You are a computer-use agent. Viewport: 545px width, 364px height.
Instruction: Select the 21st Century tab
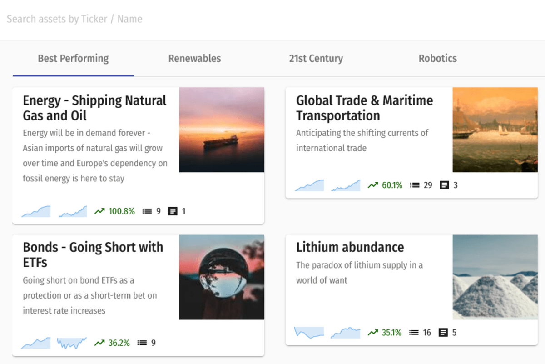click(316, 59)
